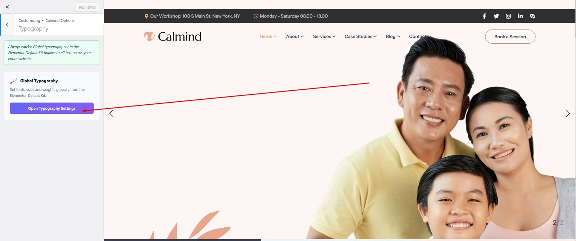Image resolution: width=576 pixels, height=241 pixels.
Task: Open the LinkedIn social icon
Action: (520, 16)
